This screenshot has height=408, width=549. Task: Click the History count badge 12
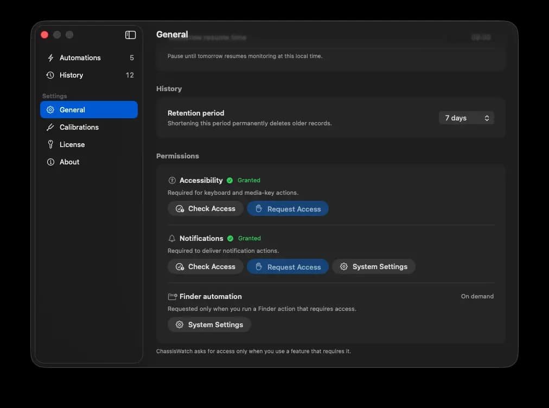point(130,75)
